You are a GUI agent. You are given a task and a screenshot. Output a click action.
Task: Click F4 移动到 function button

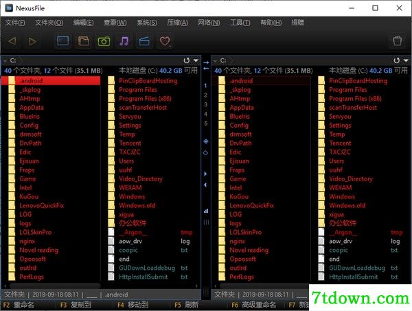pos(133,305)
